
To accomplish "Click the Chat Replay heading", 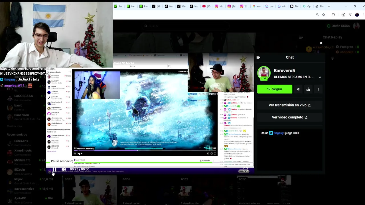I will pos(332,37).
